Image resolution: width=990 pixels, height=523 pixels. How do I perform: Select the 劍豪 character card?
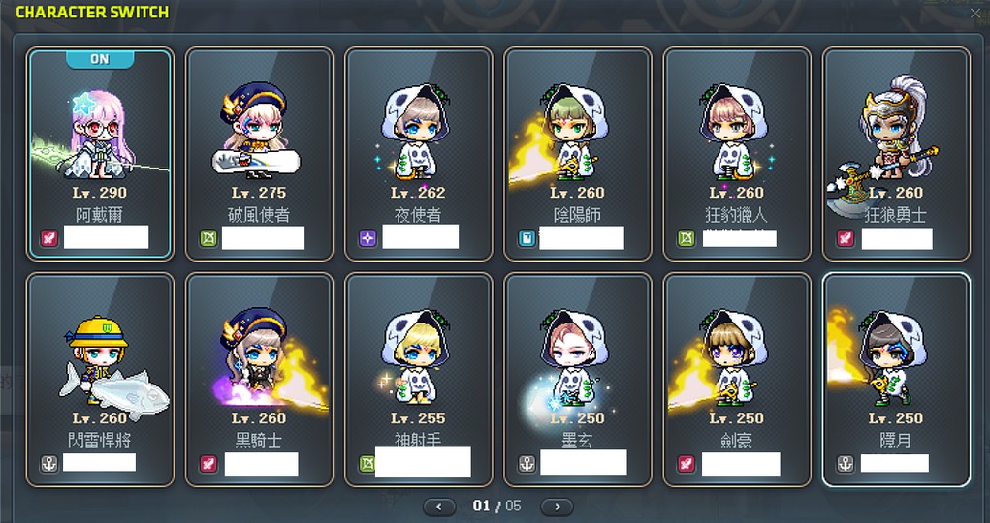[x=736, y=380]
